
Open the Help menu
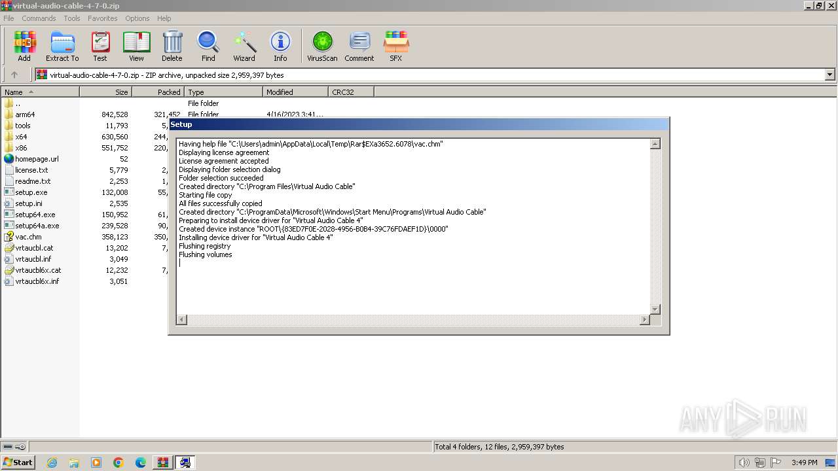164,18
